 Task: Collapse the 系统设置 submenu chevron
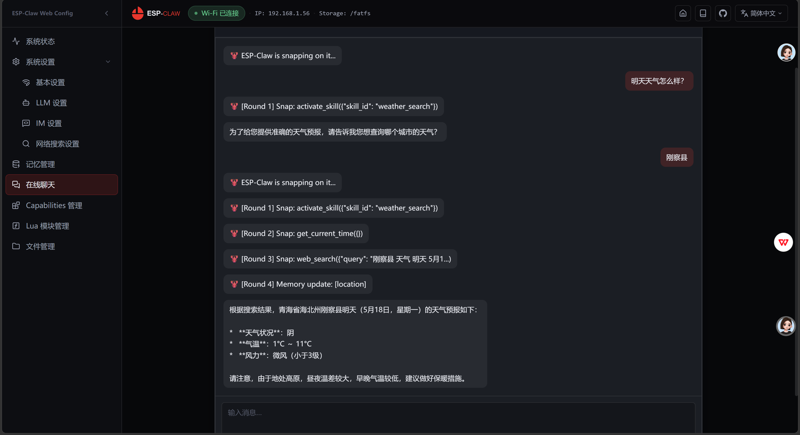[108, 62]
